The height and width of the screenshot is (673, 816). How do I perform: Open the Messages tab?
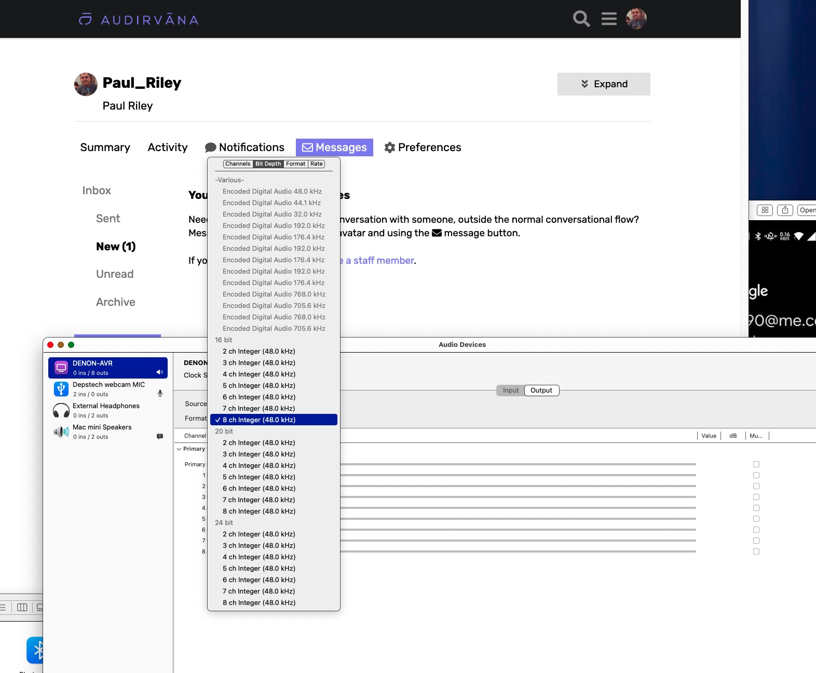[x=334, y=147]
